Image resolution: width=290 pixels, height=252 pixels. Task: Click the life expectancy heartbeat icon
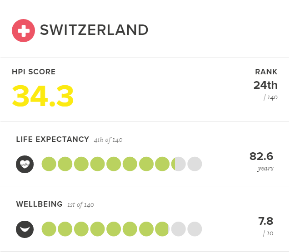(25, 164)
